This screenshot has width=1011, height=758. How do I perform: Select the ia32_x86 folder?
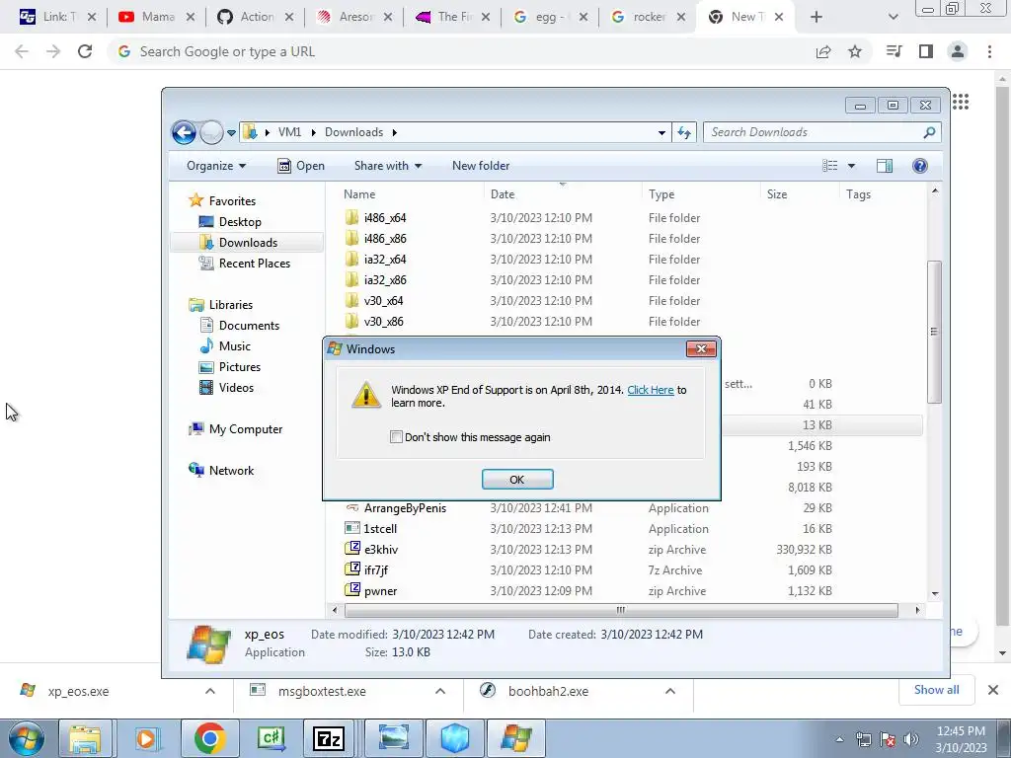(385, 279)
